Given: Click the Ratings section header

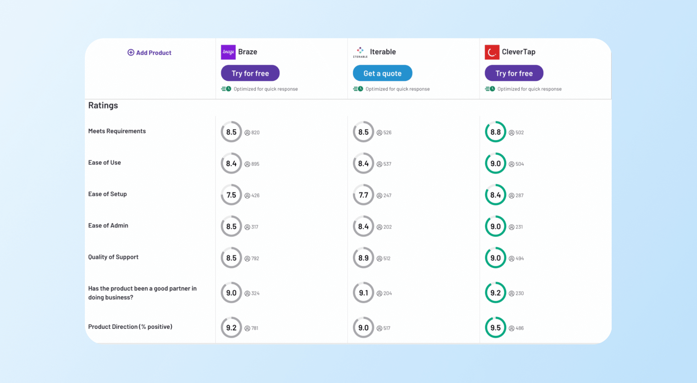Looking at the screenshot, I should click(x=103, y=105).
